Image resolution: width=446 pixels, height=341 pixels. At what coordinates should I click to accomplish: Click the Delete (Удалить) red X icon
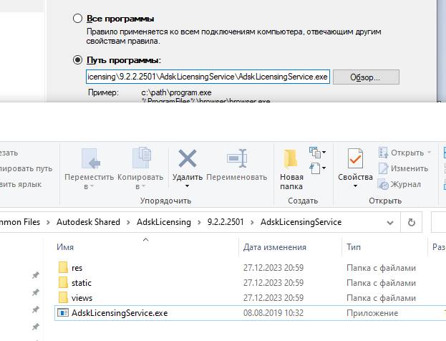(187, 159)
